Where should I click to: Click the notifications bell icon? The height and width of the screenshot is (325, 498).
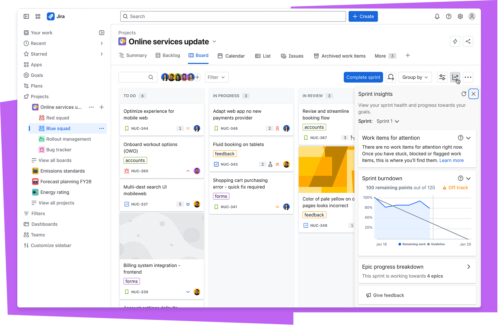click(x=437, y=16)
